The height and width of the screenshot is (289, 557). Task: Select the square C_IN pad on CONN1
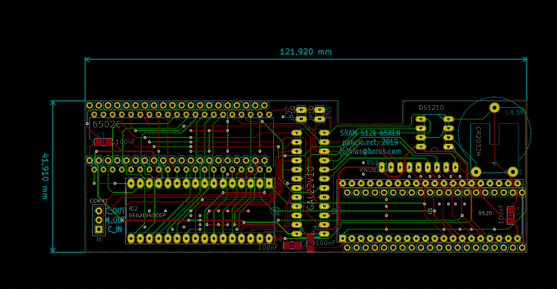pyautogui.click(x=99, y=229)
